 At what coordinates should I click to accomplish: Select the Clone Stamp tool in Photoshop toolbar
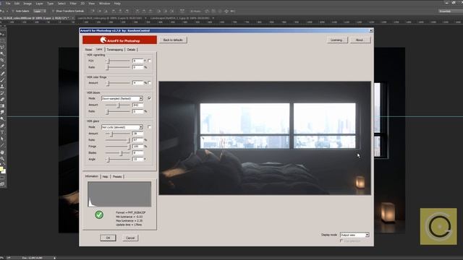[x=2, y=87]
